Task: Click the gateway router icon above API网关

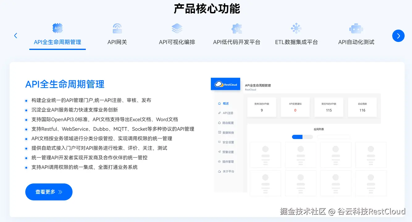Action: point(117,28)
